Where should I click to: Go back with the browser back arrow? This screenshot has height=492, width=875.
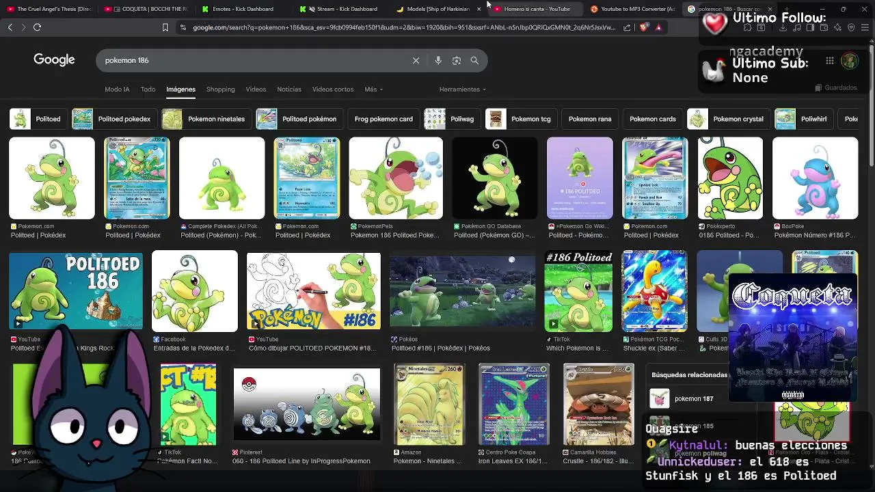tap(10, 27)
